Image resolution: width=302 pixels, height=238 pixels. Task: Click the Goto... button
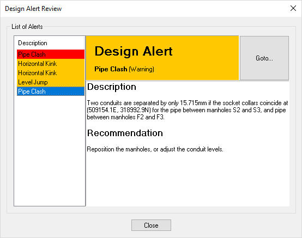tap(264, 58)
